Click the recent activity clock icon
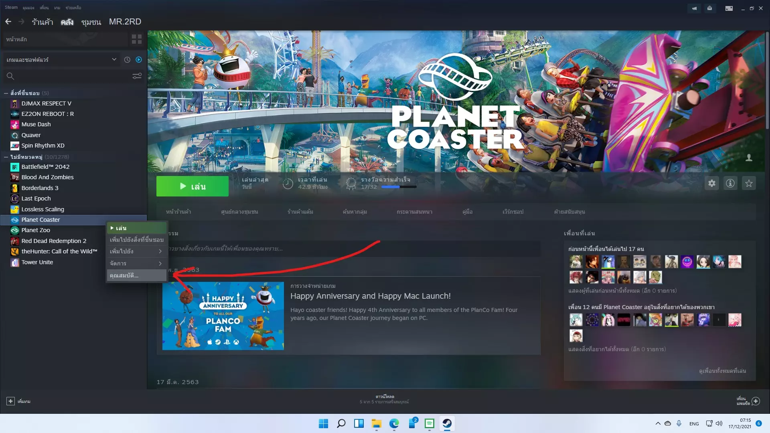Viewport: 770px width, 433px height. click(127, 60)
